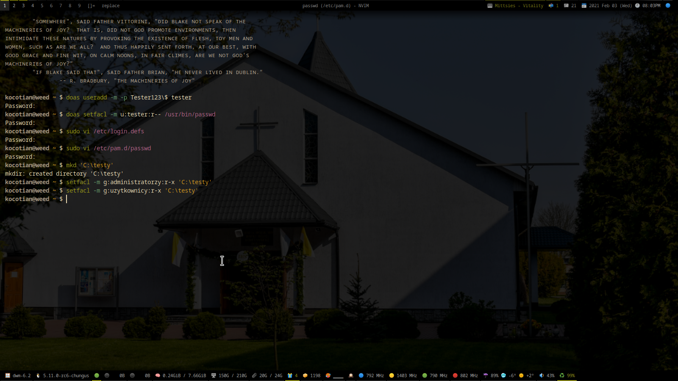Viewport: 678px width, 381px height.
Task: Click the terminal prompt at the cursor line
Action: click(x=67, y=199)
